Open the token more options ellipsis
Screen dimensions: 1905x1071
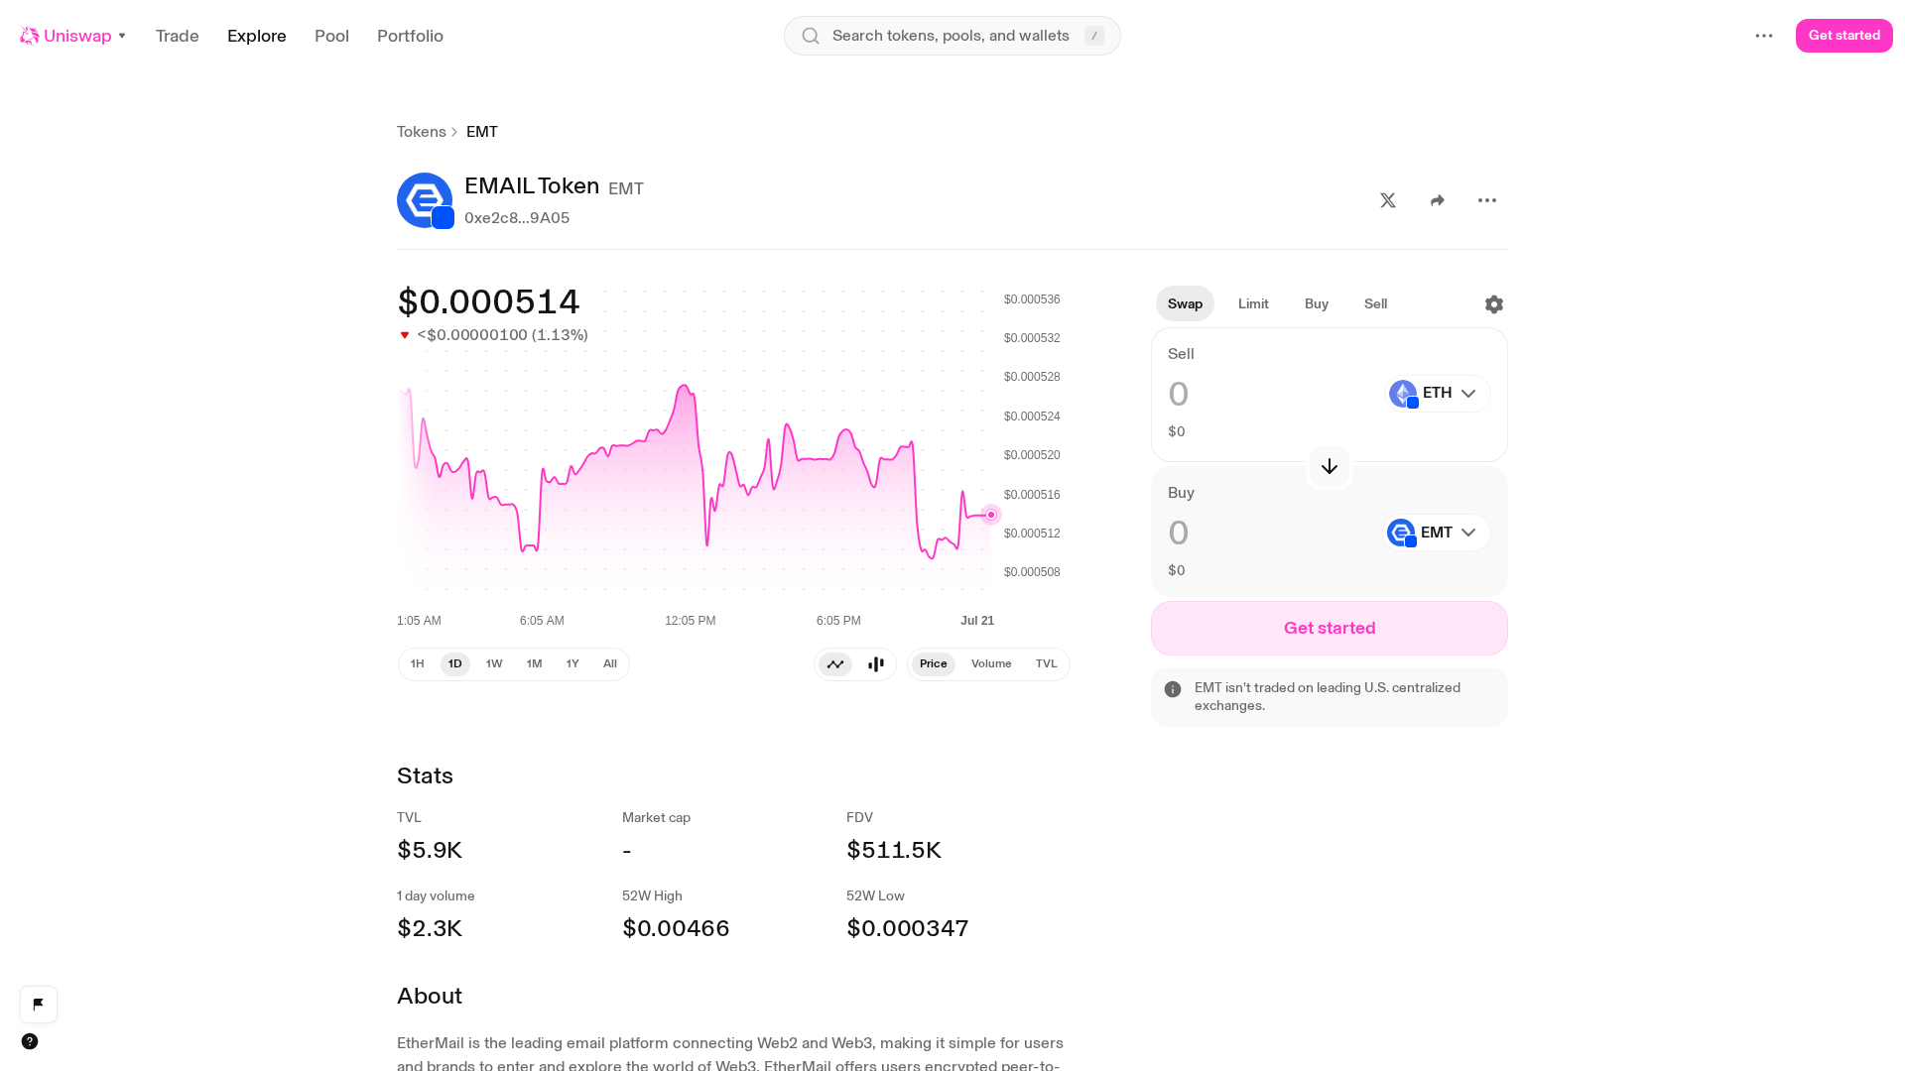[1487, 200]
